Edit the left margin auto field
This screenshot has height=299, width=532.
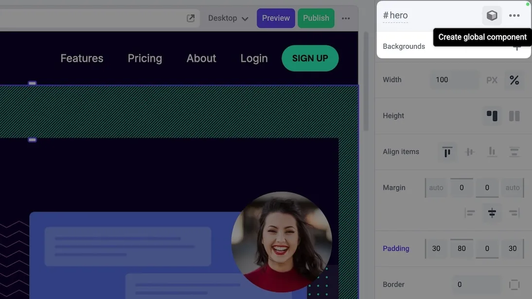click(x=436, y=188)
